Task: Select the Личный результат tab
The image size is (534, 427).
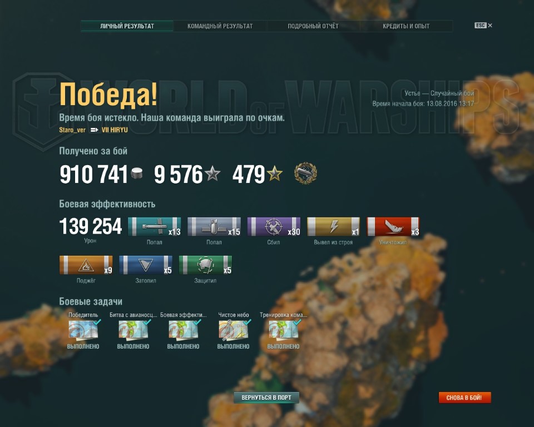Action: click(127, 26)
